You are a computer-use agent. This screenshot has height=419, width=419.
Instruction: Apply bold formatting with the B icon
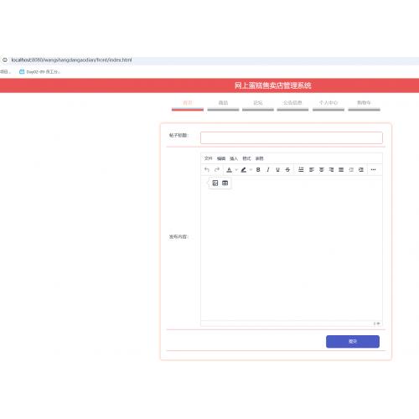click(x=258, y=169)
